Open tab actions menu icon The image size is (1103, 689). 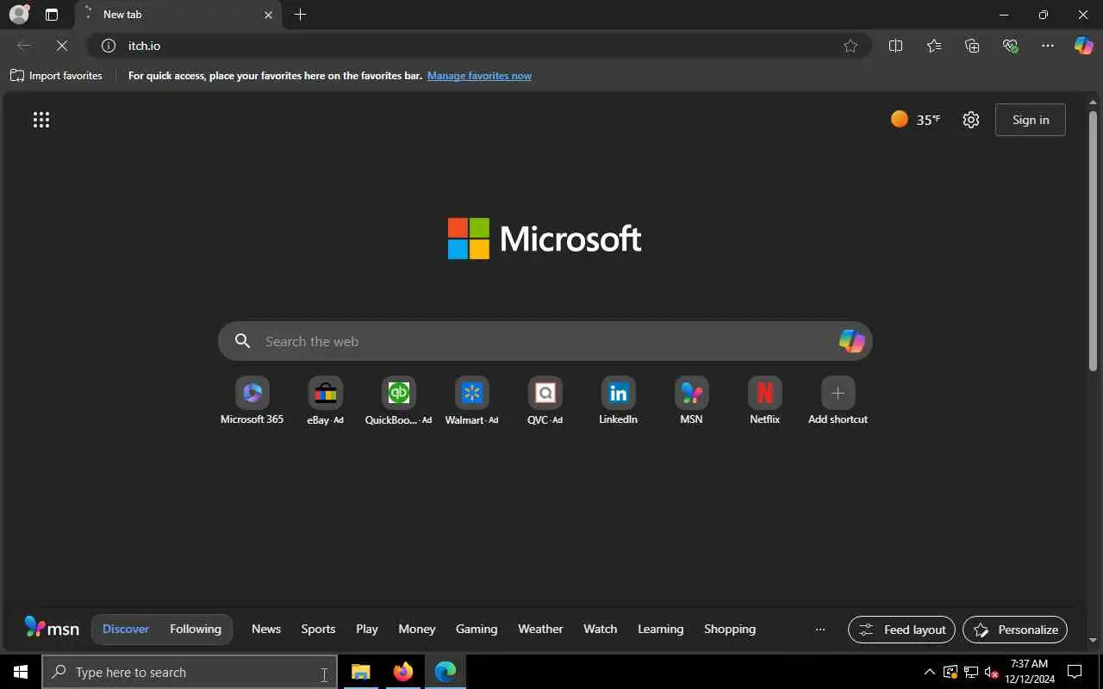click(x=52, y=15)
